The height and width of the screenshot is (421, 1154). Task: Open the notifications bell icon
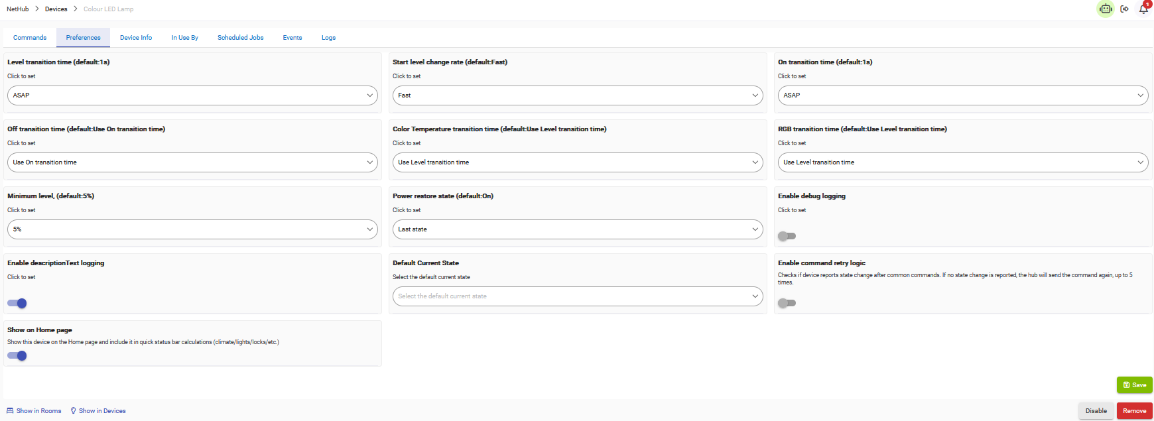coord(1143,9)
